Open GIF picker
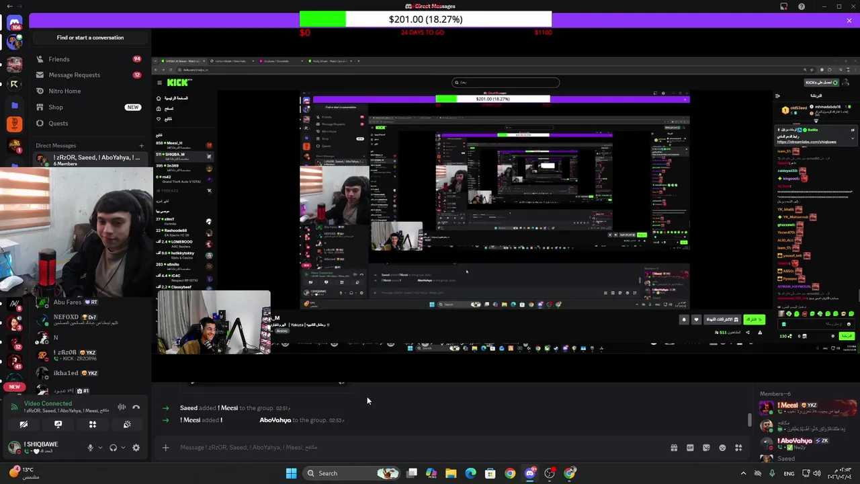Image resolution: width=860 pixels, height=484 pixels. click(690, 448)
